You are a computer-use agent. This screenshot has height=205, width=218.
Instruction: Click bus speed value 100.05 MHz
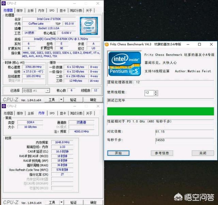pyautogui.click(x=33, y=76)
